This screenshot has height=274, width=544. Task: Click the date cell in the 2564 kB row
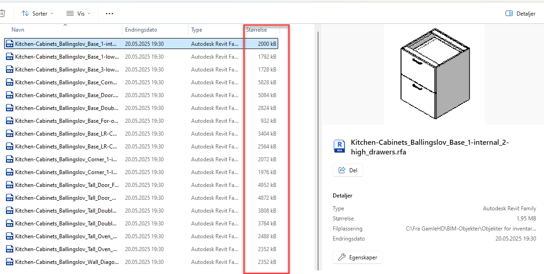[x=144, y=146]
